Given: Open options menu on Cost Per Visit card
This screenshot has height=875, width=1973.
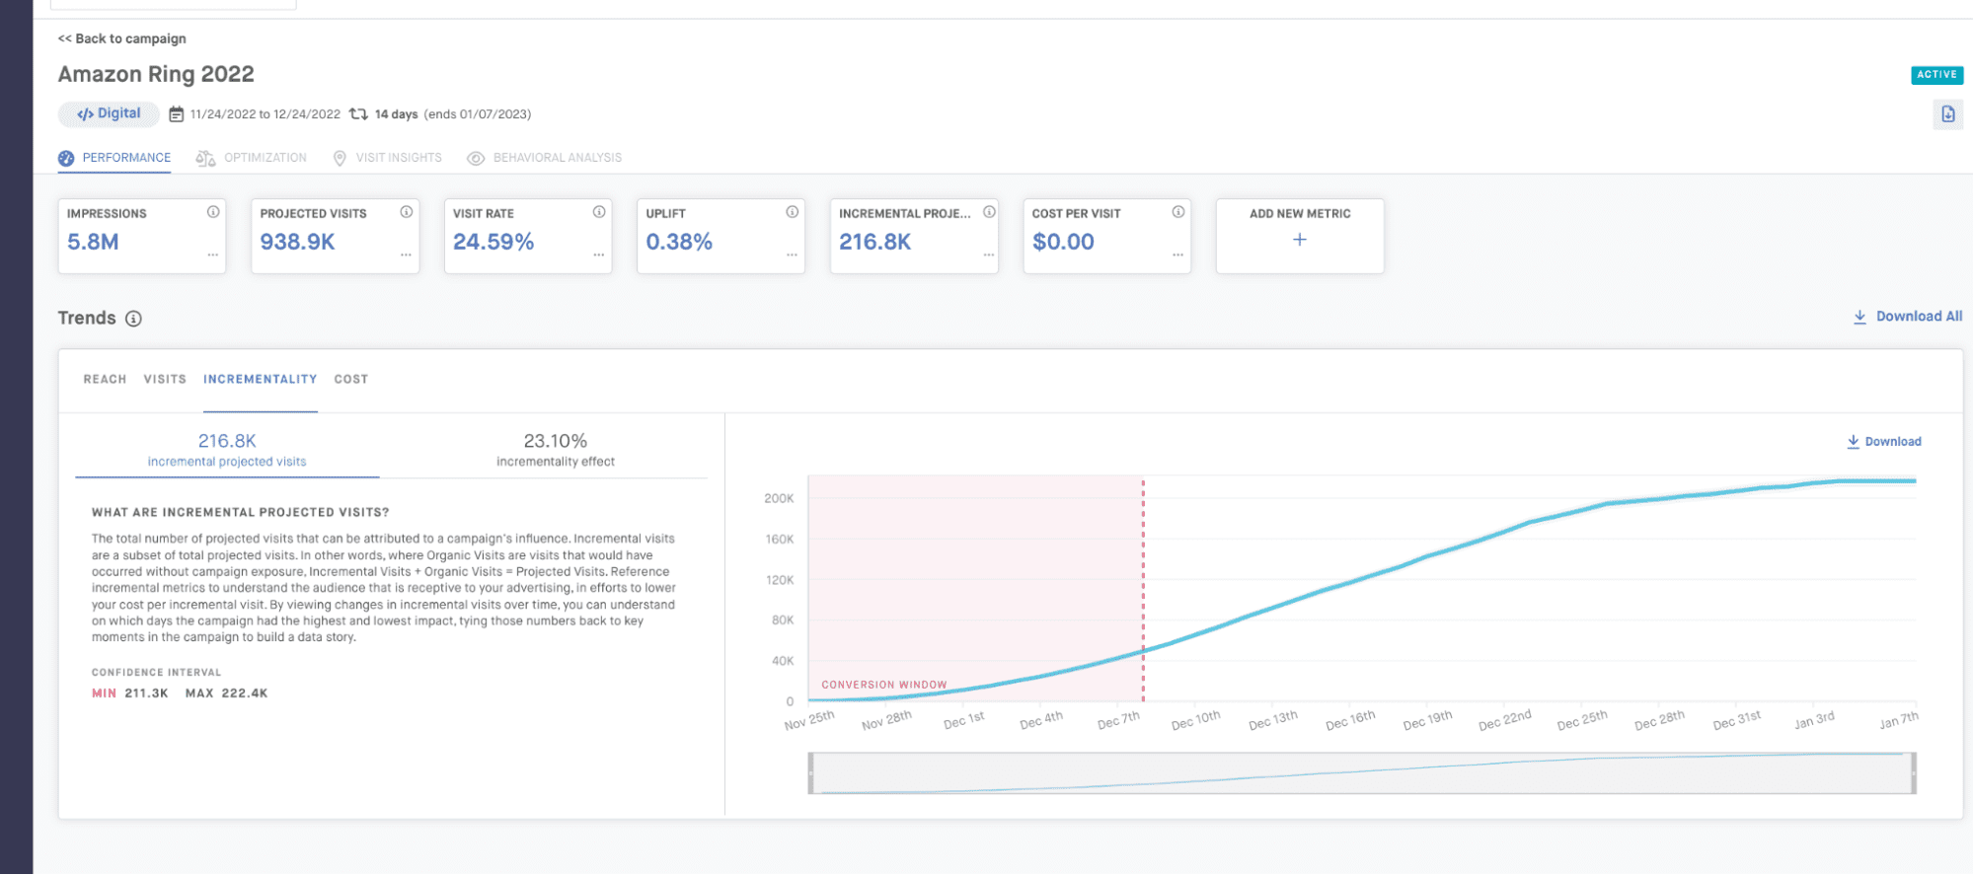Looking at the screenshot, I should pyautogui.click(x=1177, y=255).
